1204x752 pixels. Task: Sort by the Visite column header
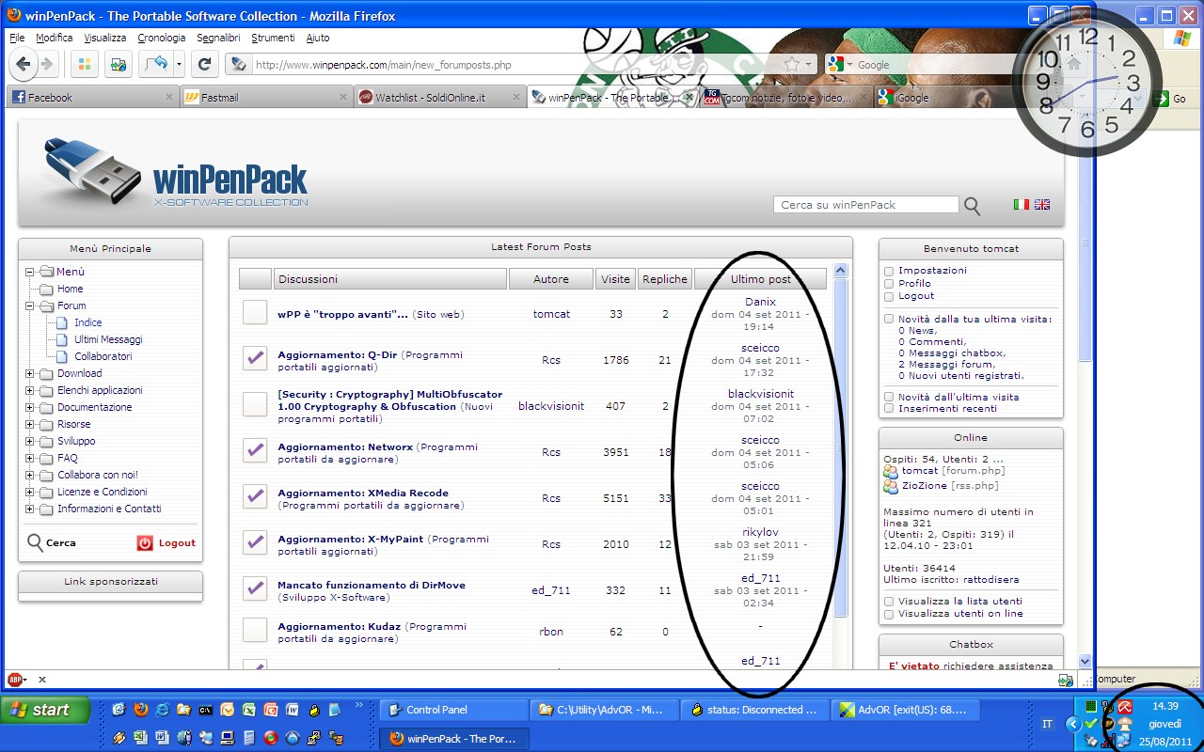[616, 279]
